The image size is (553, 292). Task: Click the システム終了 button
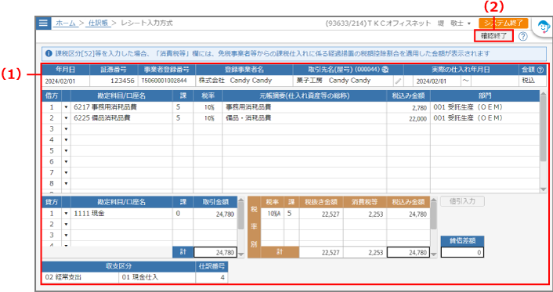coord(504,23)
